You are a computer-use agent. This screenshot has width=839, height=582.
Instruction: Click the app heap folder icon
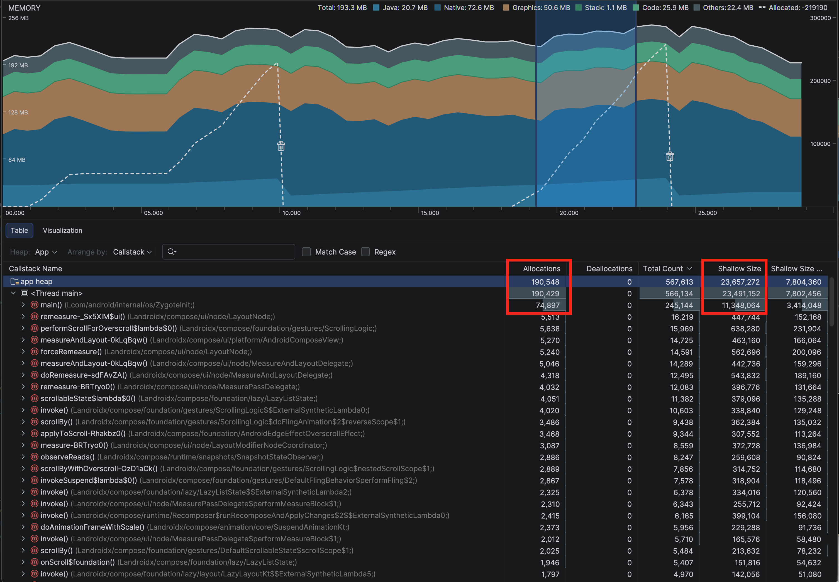[14, 282]
